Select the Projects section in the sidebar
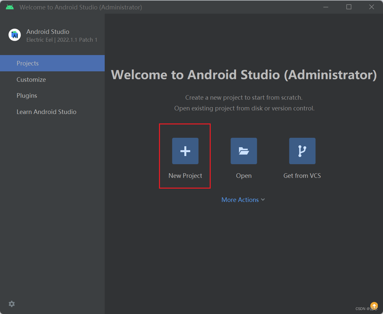This screenshot has height=314, width=383. [x=27, y=63]
